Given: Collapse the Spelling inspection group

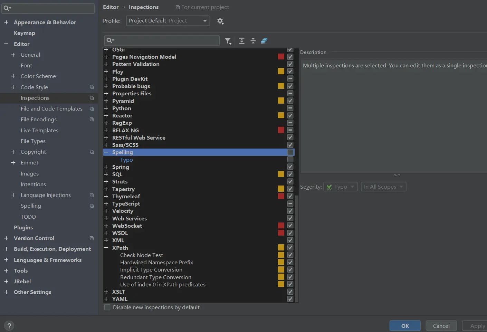Looking at the screenshot, I should click(106, 152).
